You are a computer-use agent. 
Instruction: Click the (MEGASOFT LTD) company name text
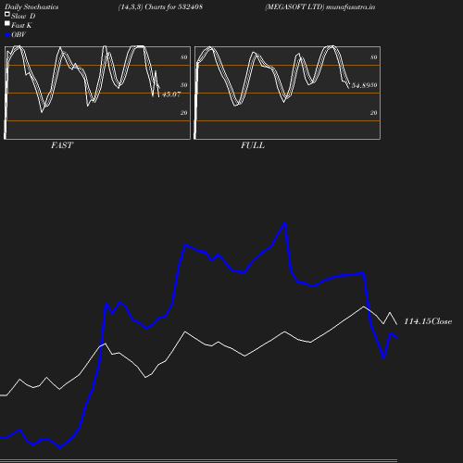pos(294,6)
